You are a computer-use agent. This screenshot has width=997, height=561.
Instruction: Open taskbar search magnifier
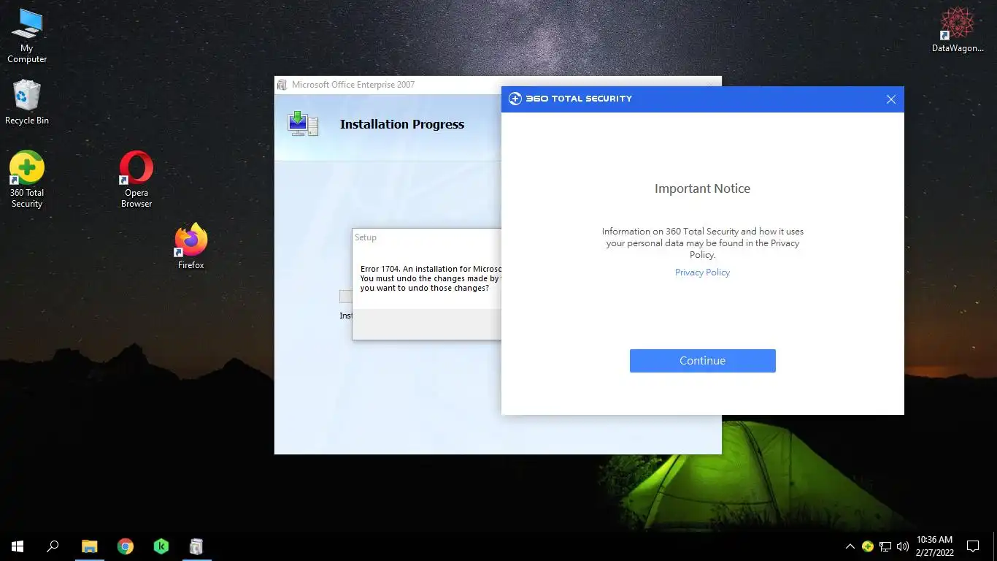53,546
